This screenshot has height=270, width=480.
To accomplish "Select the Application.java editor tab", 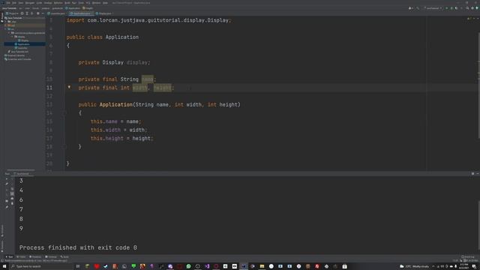I will tap(80, 13).
